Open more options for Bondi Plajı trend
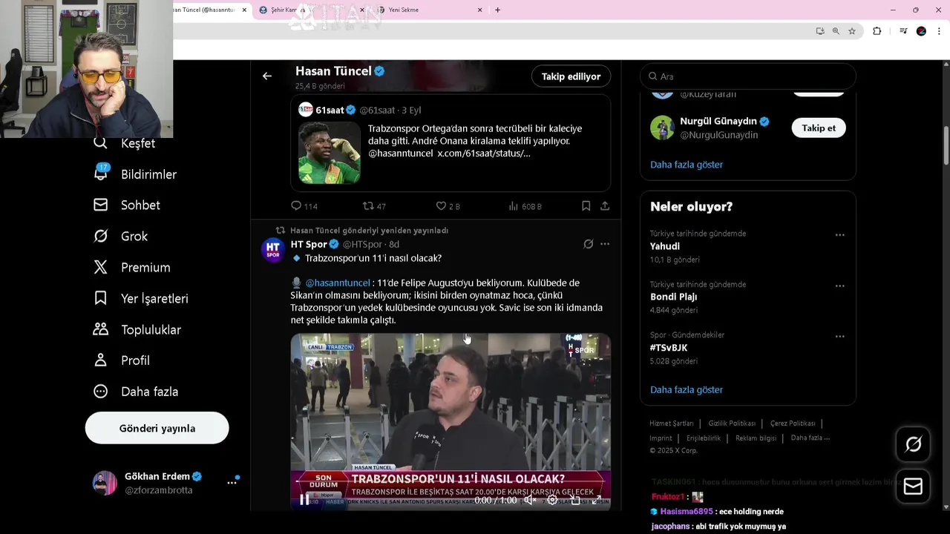Image resolution: width=950 pixels, height=534 pixels. tap(839, 286)
